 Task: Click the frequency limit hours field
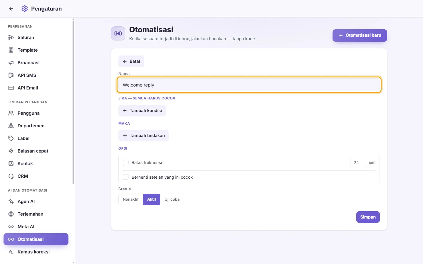(358, 163)
